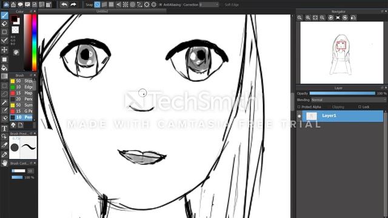Screen dimensions: 388x218
Task: Select the Move tool
Action: tap(4, 50)
